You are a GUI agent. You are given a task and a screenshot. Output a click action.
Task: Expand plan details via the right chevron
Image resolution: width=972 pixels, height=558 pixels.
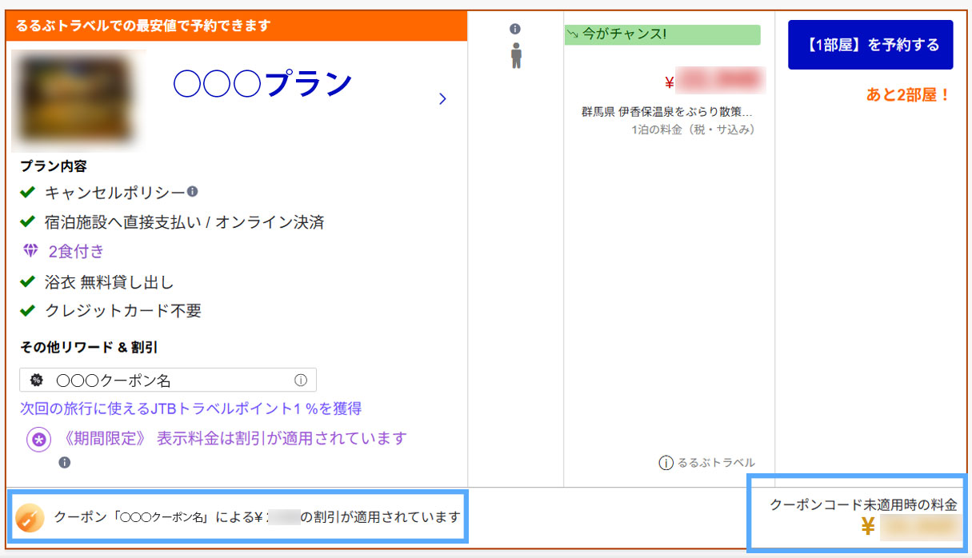[442, 98]
